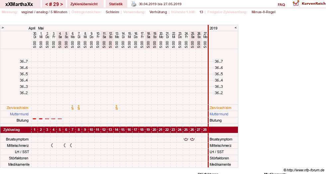
Task: Click Mittelschmerz symbol on cycle day 4
Action: click(52, 145)
